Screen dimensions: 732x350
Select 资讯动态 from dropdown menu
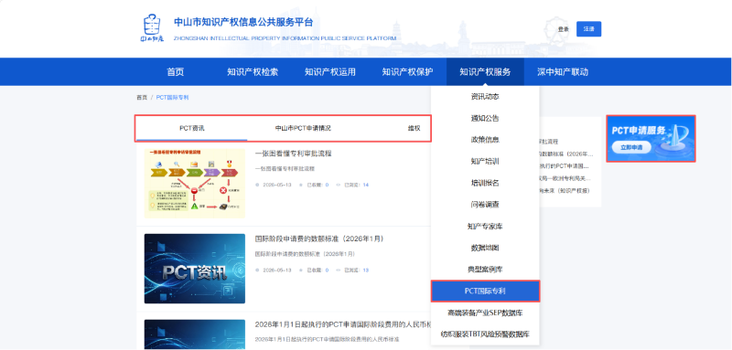tap(485, 97)
